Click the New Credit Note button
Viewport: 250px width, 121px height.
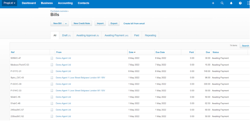coord(81,23)
